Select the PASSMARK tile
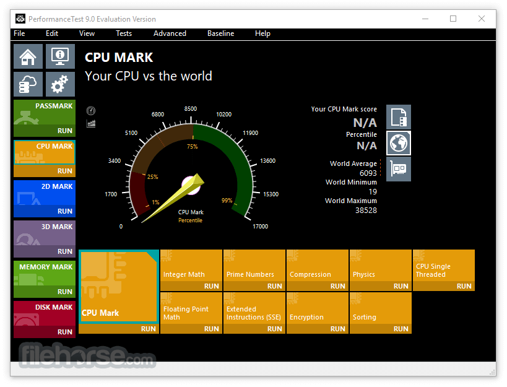This screenshot has width=507, height=387. tap(45, 112)
